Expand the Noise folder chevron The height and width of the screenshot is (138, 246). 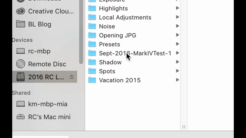178,26
